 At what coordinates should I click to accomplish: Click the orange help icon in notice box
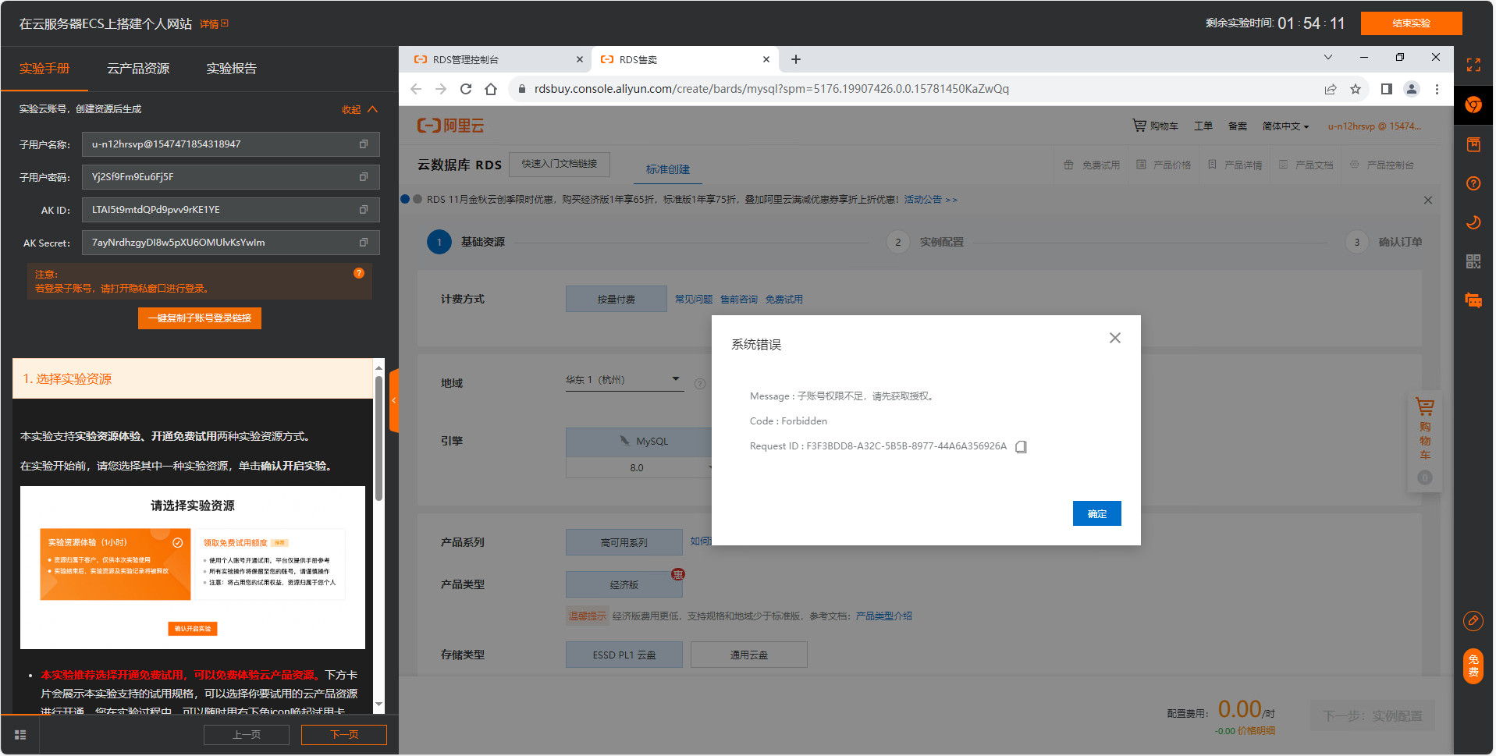359,273
